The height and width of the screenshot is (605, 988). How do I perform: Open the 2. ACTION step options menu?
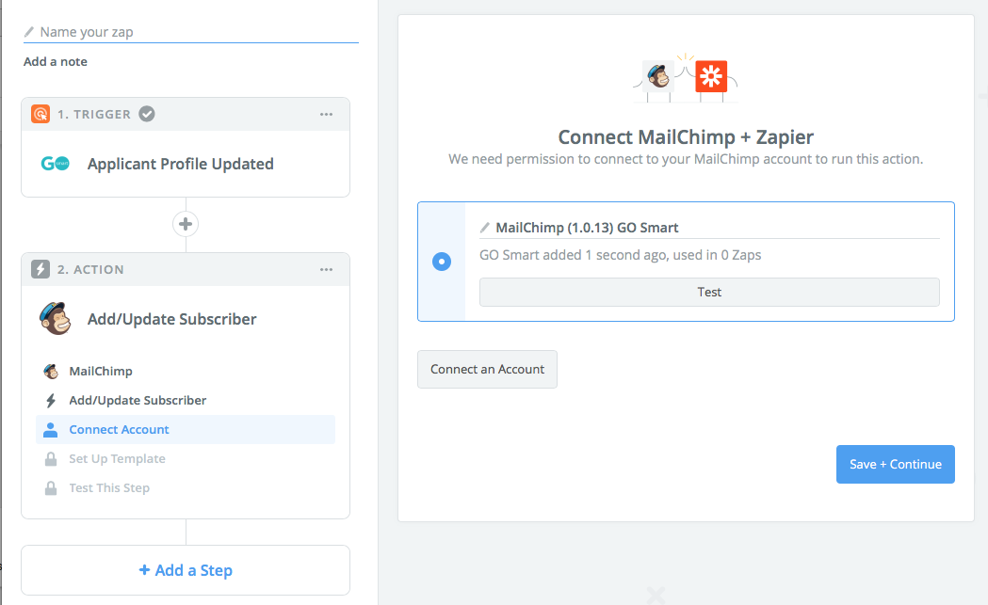pyautogui.click(x=327, y=269)
